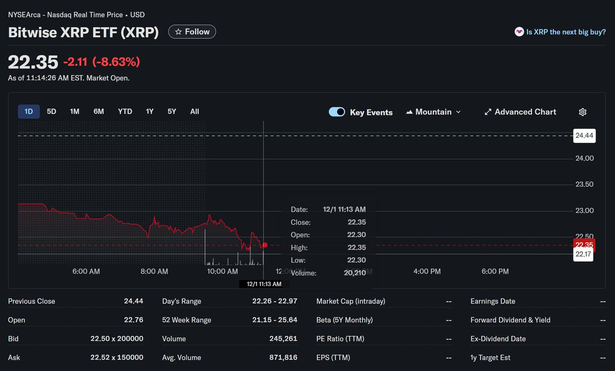Click the Bitwise XRP ETF (XRP) title

click(83, 32)
